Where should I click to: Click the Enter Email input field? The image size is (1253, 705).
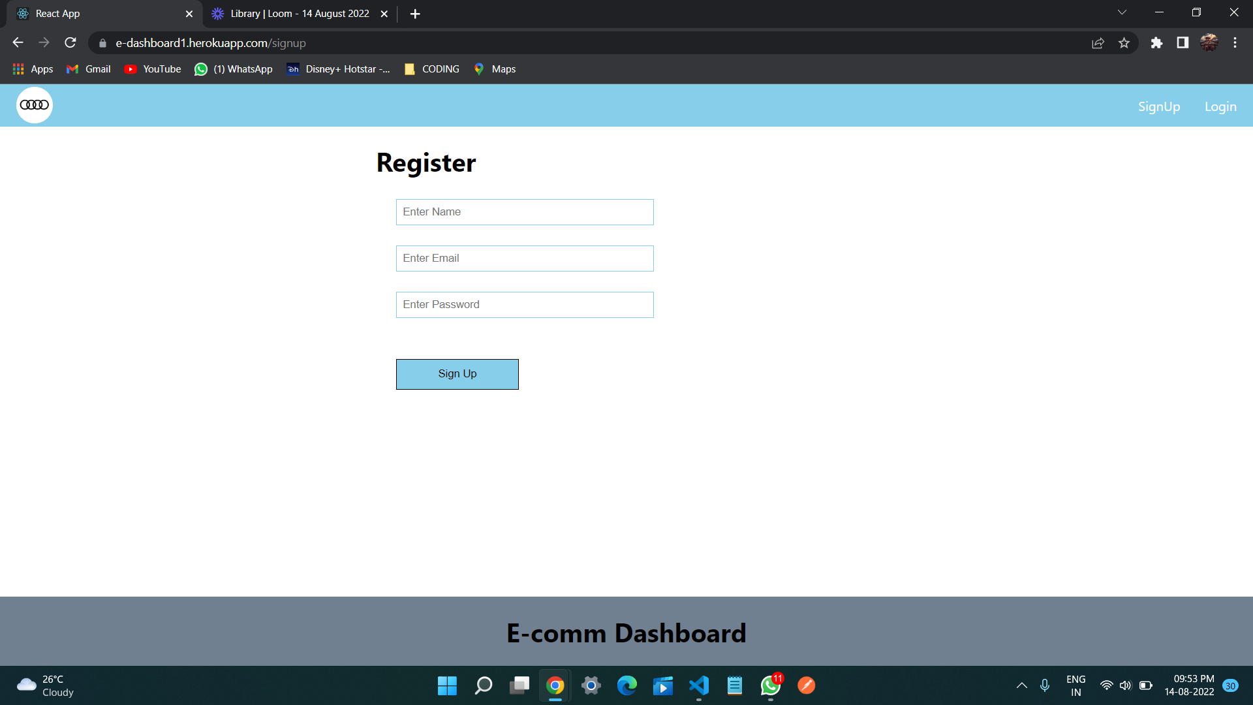[x=524, y=258]
